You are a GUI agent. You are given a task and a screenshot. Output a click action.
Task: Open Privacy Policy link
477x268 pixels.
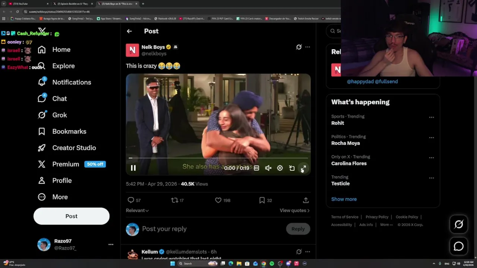pyautogui.click(x=377, y=217)
